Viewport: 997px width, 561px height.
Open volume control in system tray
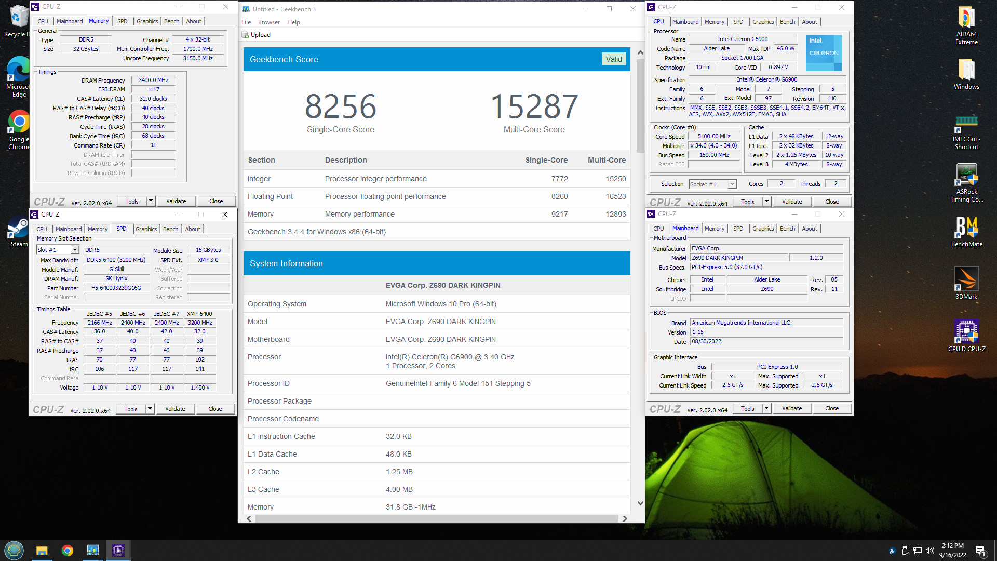929,551
